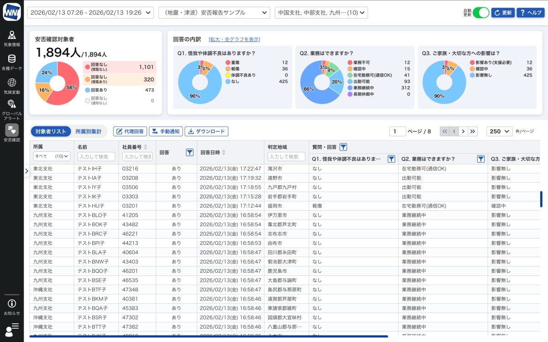Toggle the 回答あり legend item
Viewport: 548px width, 342px height.
(x=120, y=90)
